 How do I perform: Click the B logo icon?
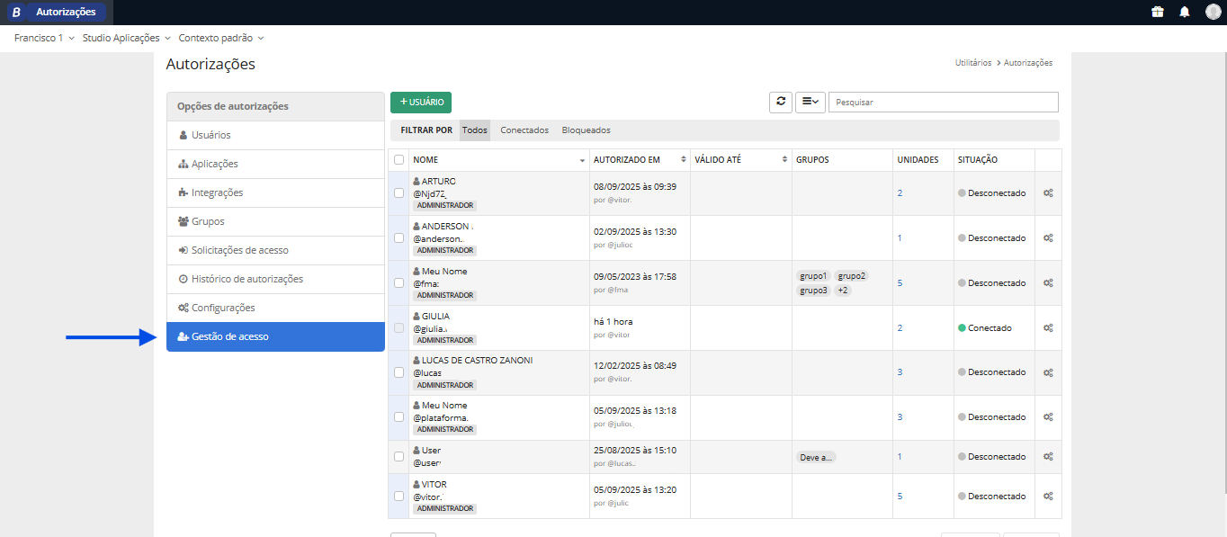(x=16, y=13)
